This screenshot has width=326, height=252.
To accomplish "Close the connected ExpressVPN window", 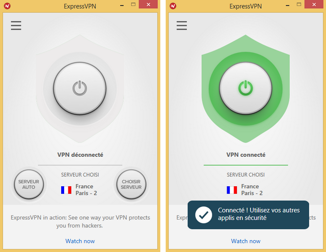I will coord(314,5).
